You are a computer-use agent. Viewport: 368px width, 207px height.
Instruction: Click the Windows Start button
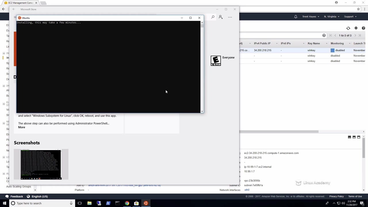point(4,203)
